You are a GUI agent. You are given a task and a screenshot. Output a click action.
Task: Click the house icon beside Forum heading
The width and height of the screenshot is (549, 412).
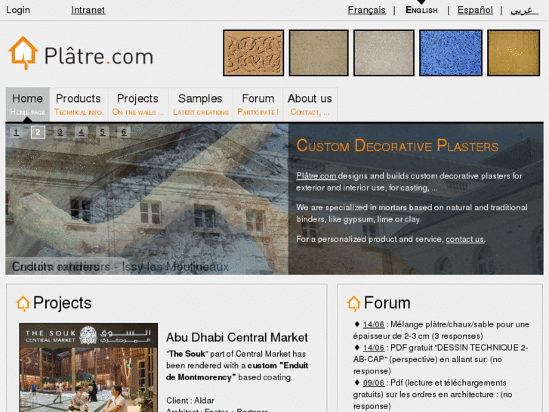pos(353,304)
